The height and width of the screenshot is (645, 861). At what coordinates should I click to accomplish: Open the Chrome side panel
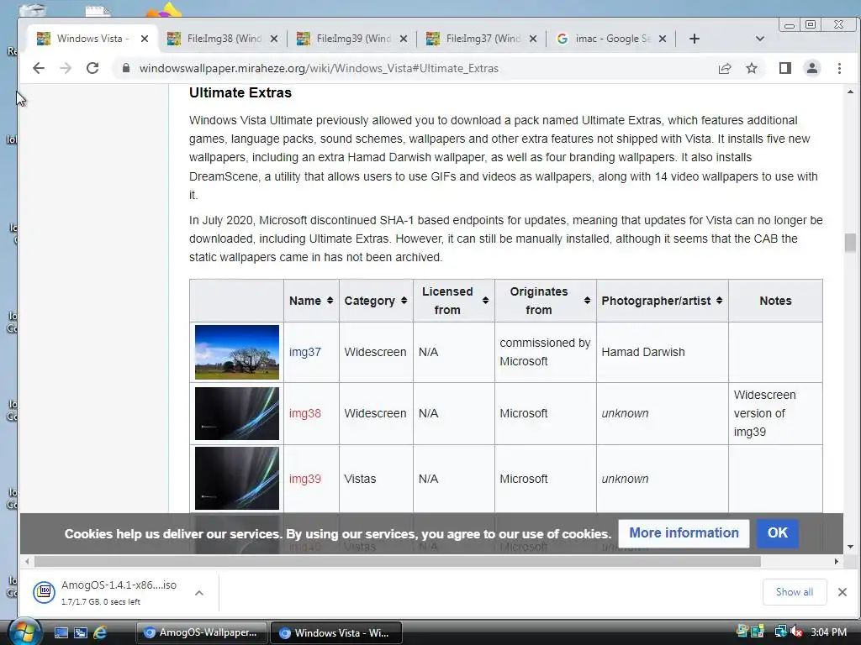click(x=784, y=68)
